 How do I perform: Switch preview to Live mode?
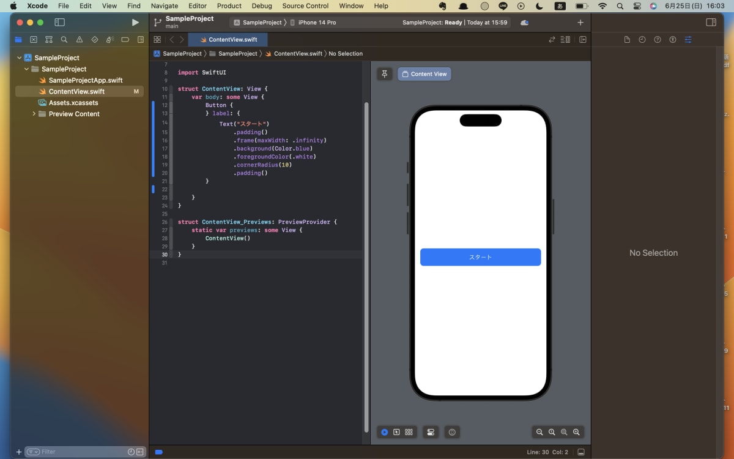384,432
